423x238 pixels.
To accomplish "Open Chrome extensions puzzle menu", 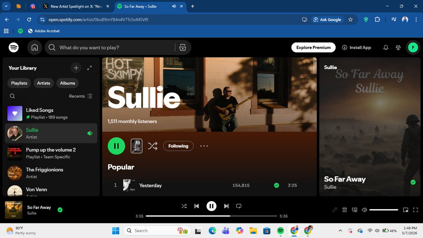I will (x=377, y=20).
